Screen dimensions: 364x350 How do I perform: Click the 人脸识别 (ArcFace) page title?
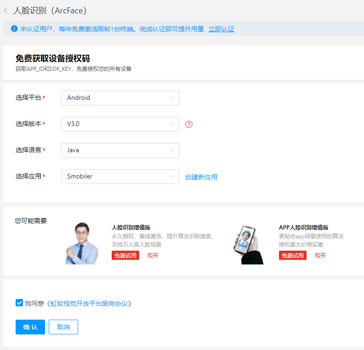tap(50, 11)
